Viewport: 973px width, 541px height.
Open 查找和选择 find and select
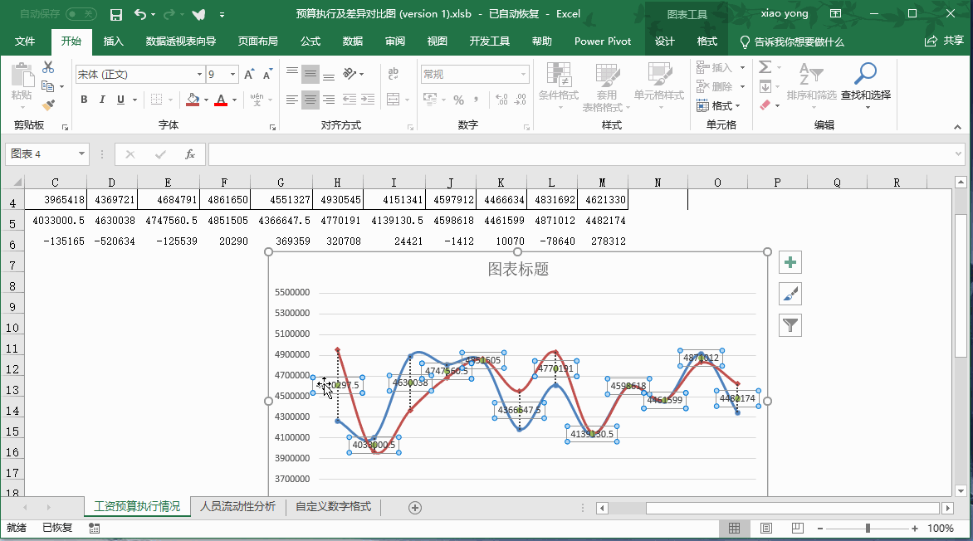coord(866,85)
